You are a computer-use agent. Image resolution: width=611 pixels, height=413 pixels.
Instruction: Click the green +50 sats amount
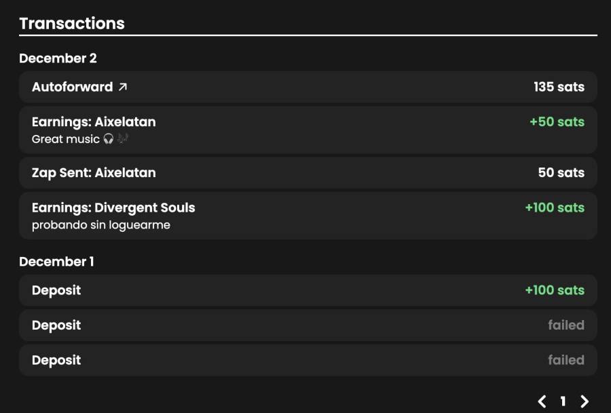point(557,122)
